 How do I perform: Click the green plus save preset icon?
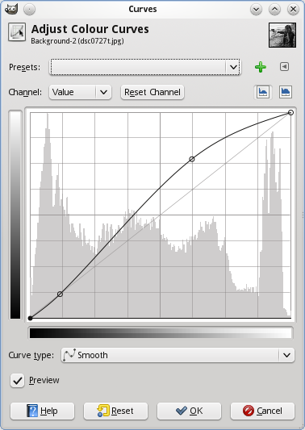click(x=261, y=67)
